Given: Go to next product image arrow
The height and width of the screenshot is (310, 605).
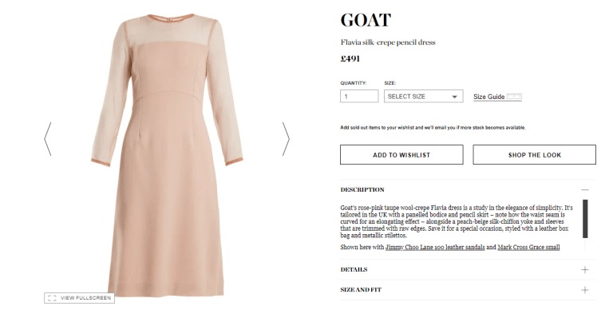Looking at the screenshot, I should [x=286, y=139].
